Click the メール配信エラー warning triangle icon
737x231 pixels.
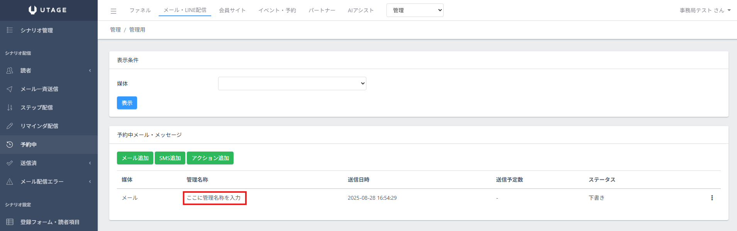click(10, 182)
